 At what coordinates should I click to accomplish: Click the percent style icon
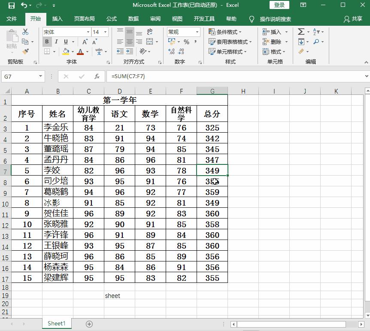[x=186, y=42]
